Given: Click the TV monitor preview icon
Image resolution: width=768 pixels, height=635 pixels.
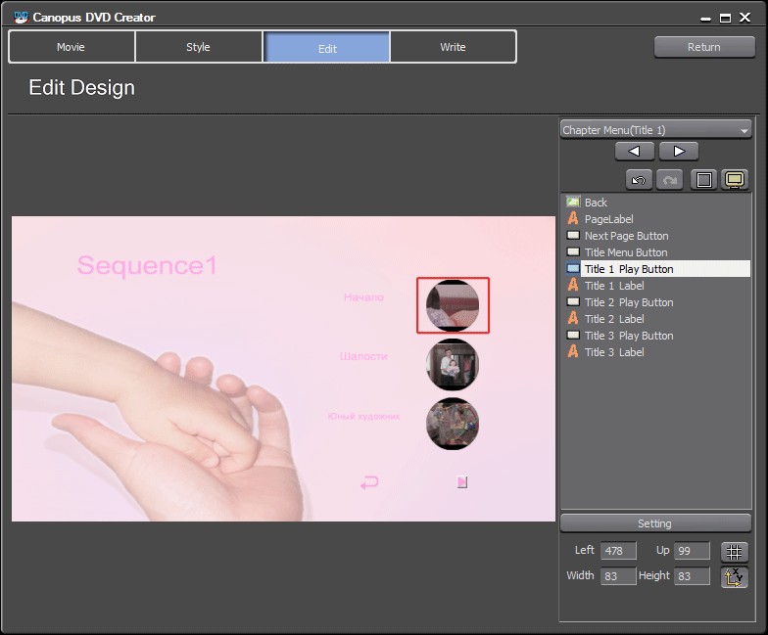Looking at the screenshot, I should point(735,180).
